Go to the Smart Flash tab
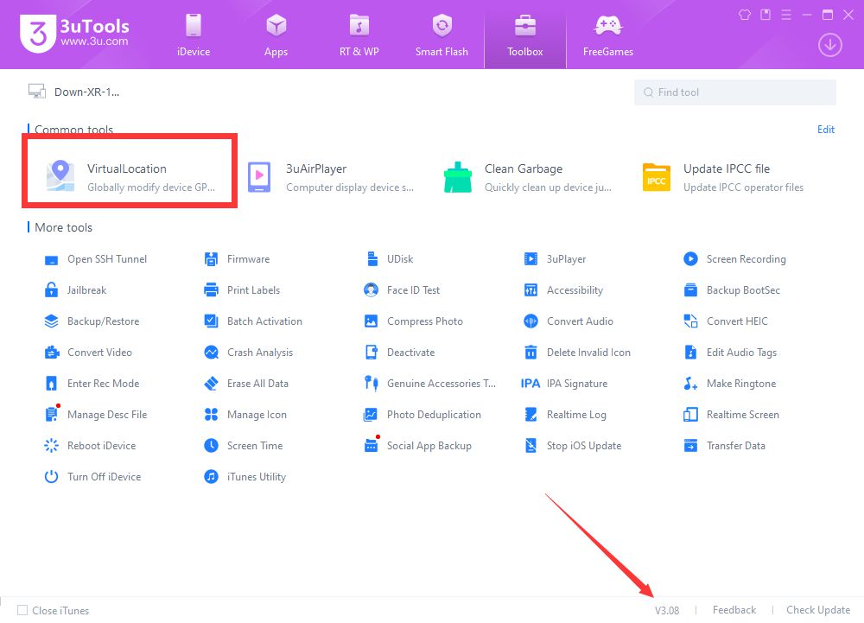864x623 pixels. [x=442, y=35]
